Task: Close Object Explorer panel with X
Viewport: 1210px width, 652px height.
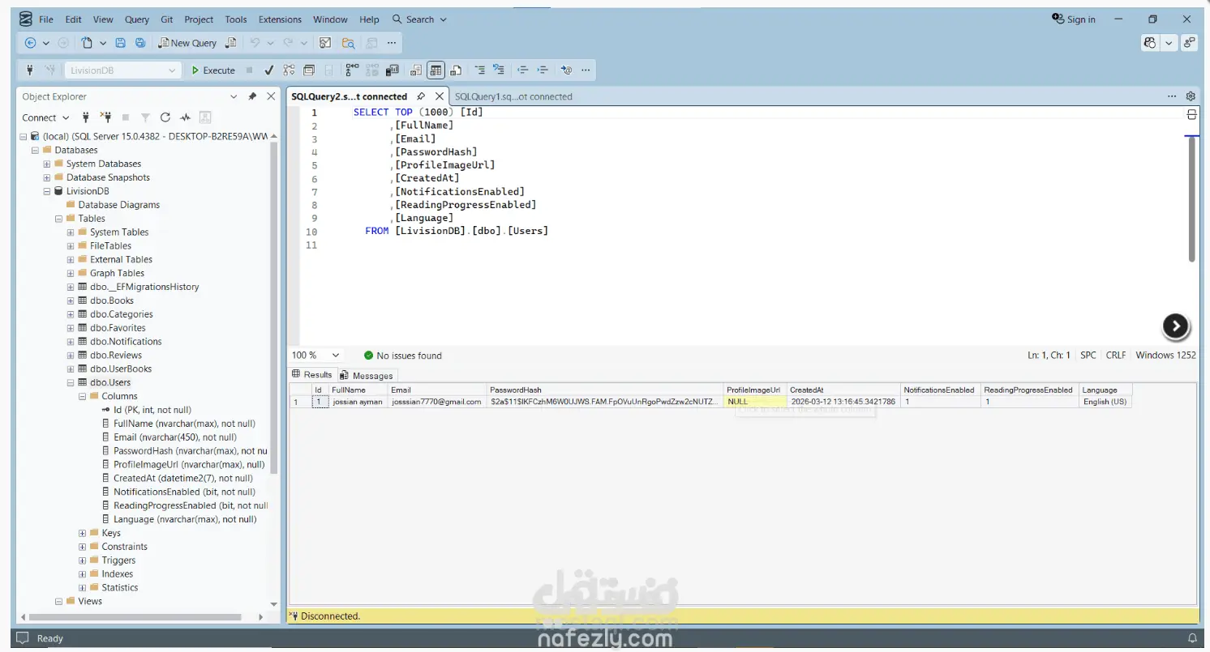Action: pyautogui.click(x=271, y=96)
